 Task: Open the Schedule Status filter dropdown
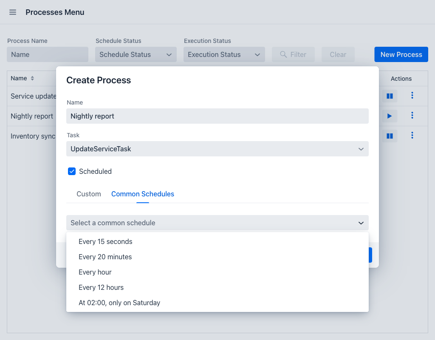coord(136,54)
